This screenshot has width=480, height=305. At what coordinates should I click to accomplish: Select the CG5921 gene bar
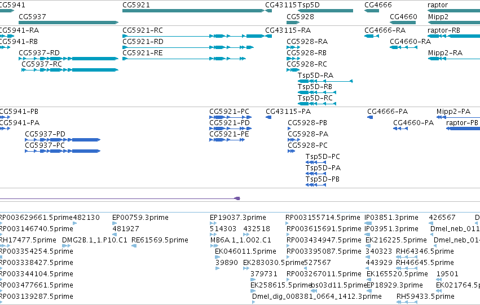pyautogui.click(x=193, y=11)
